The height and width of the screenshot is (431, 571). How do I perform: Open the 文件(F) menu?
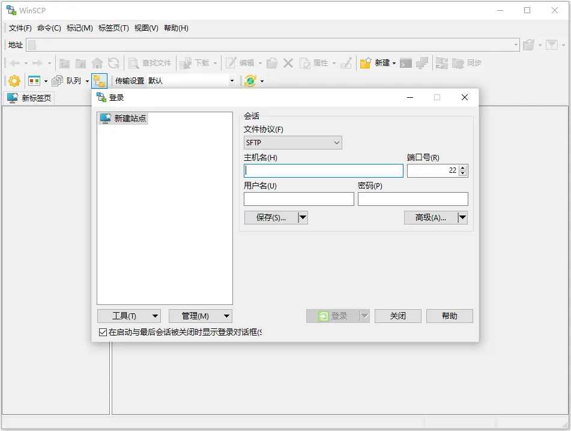pos(20,28)
